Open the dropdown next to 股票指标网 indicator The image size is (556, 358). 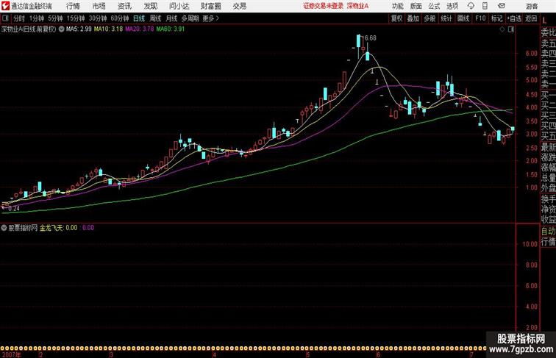point(4,228)
